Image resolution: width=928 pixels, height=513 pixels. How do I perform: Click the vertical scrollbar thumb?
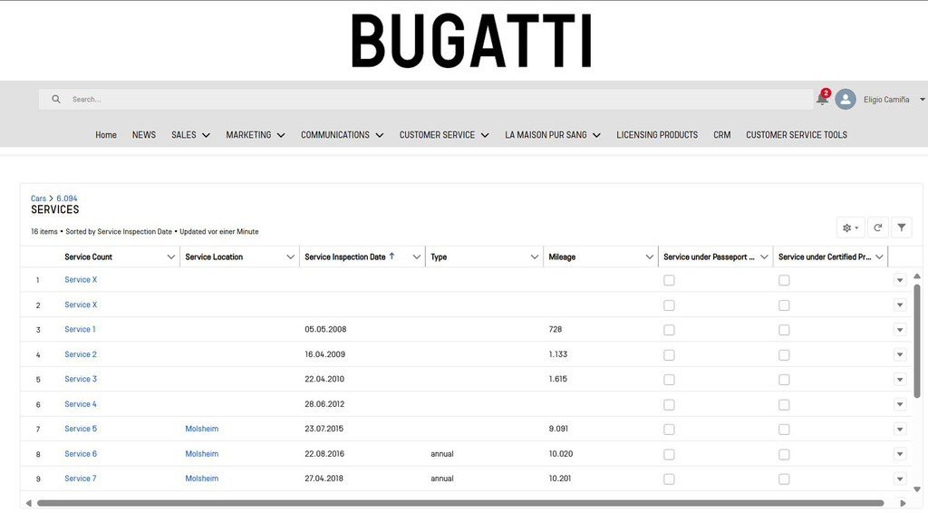[x=917, y=340]
